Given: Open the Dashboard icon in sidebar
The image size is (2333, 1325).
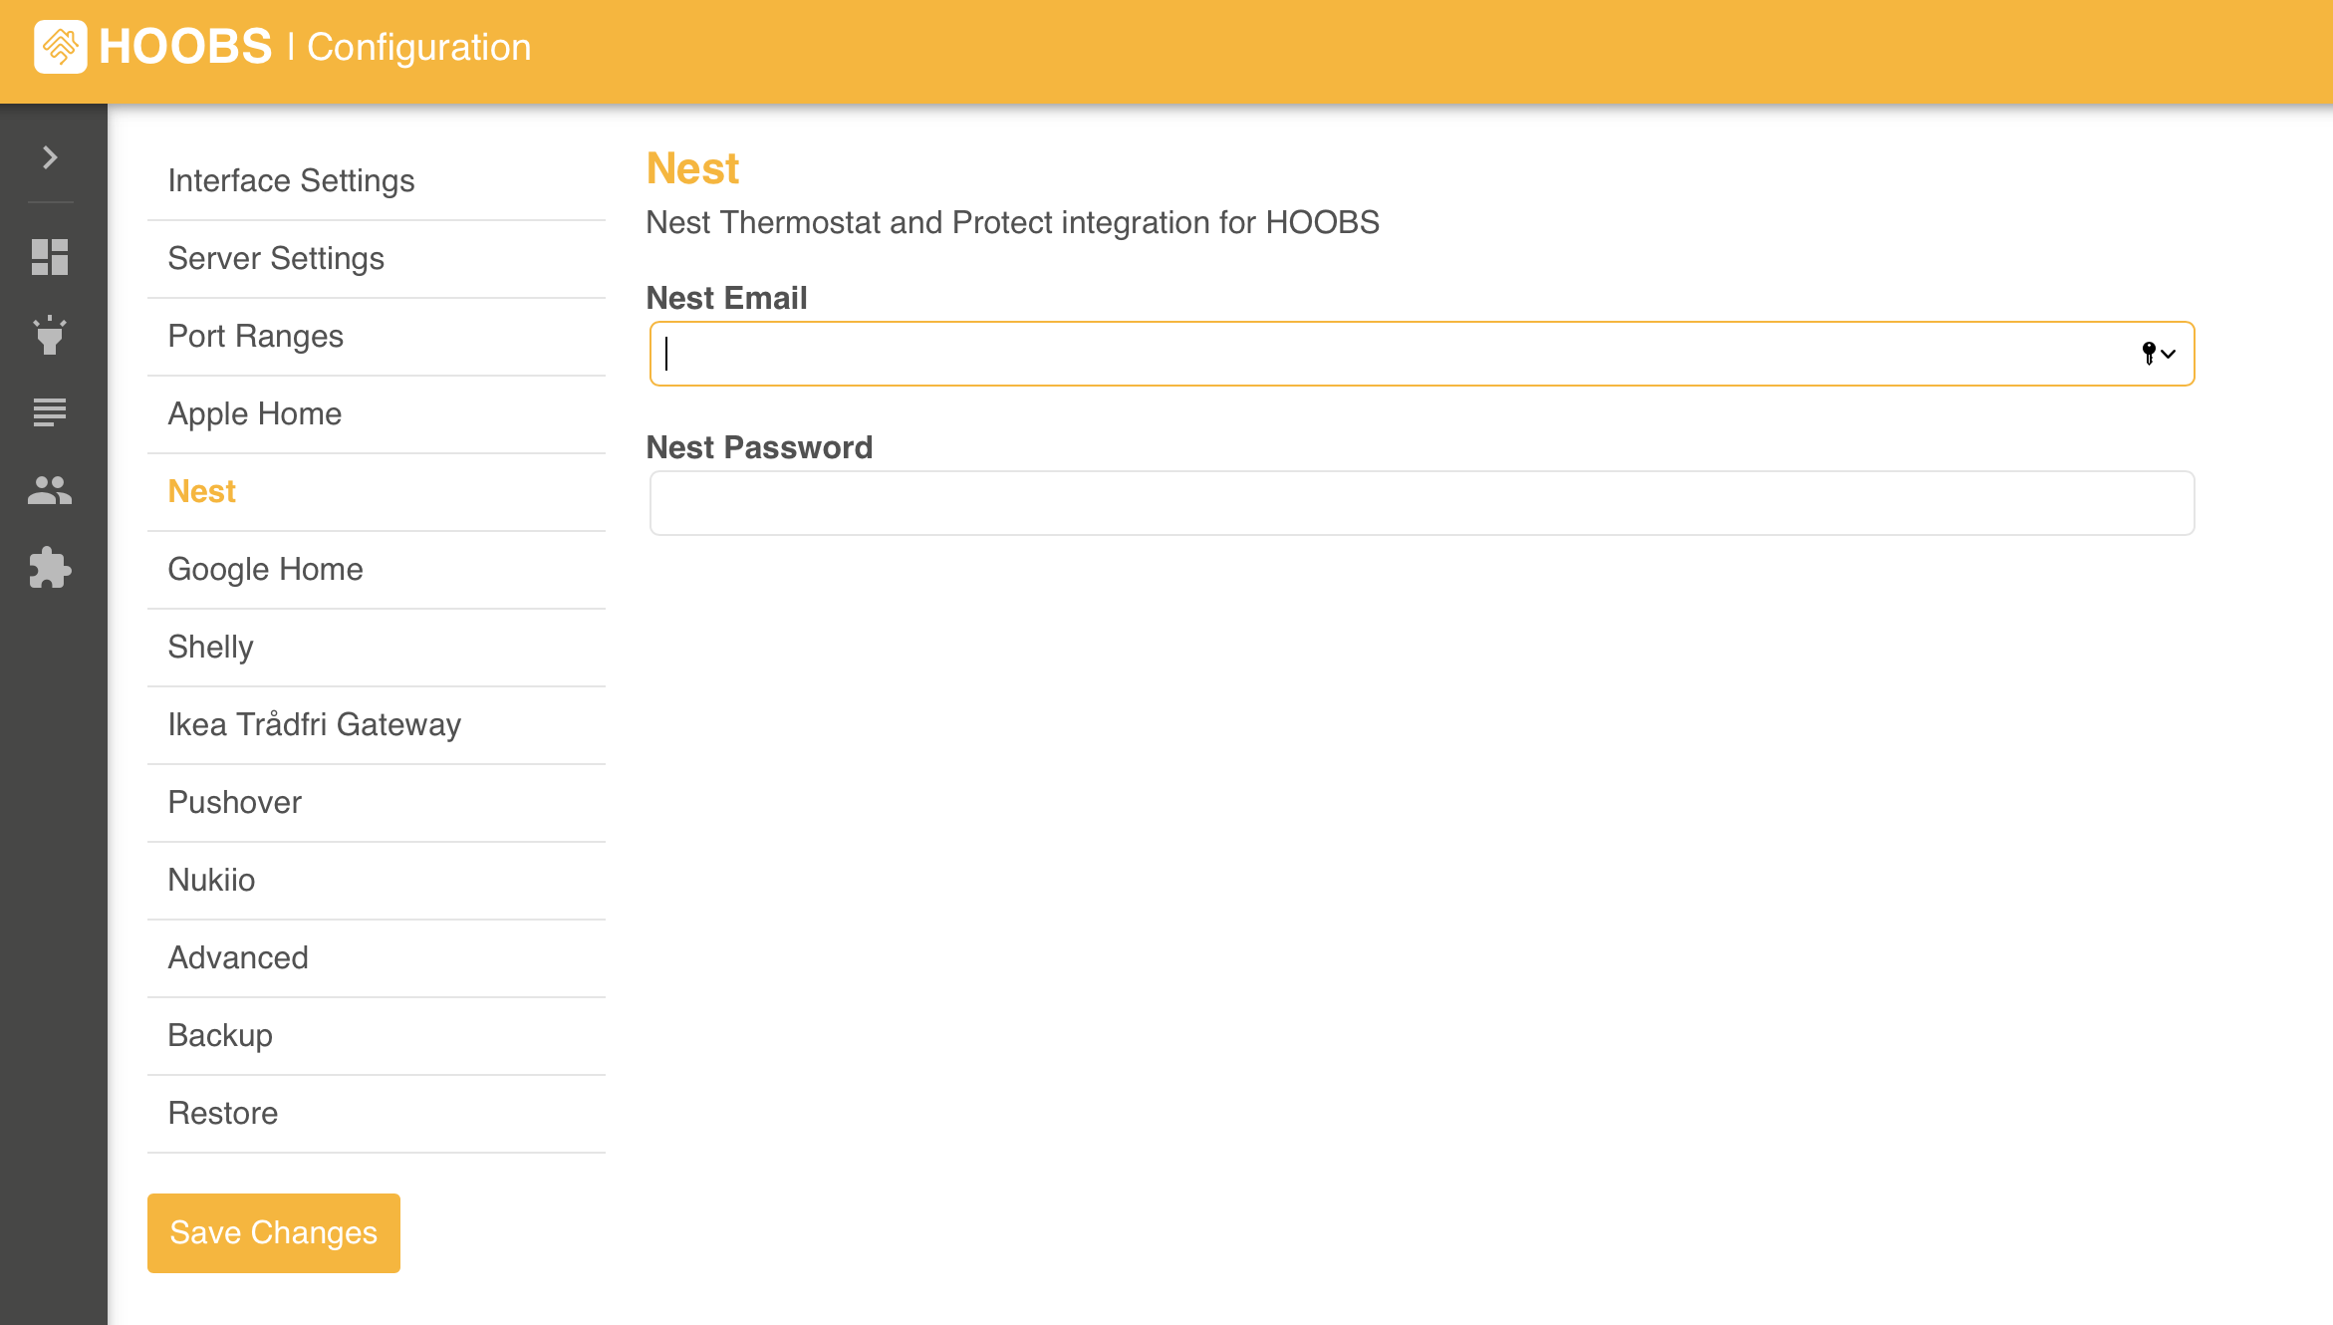Looking at the screenshot, I should 50,257.
